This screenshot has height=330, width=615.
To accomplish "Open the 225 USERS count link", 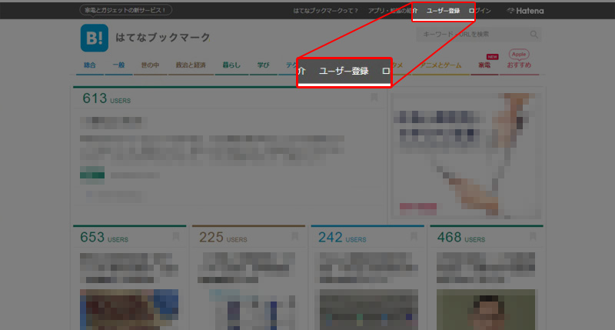I will pyautogui.click(x=223, y=238).
